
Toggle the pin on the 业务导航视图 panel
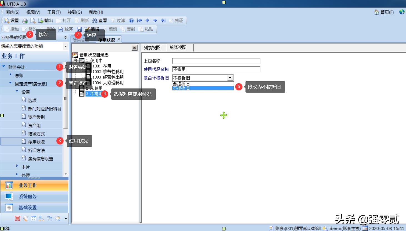[65, 38]
